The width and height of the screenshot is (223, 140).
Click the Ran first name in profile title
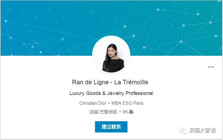(78, 82)
